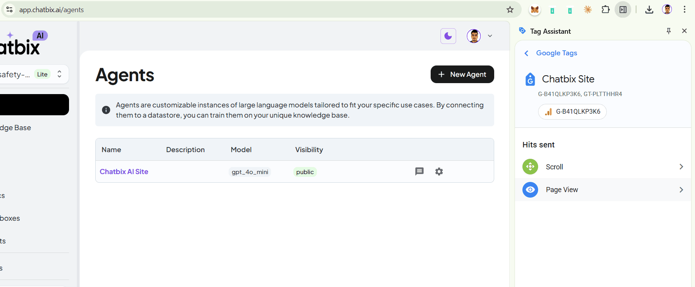Image resolution: width=695 pixels, height=287 pixels.
Task: Click the Model column header
Action: [241, 150]
